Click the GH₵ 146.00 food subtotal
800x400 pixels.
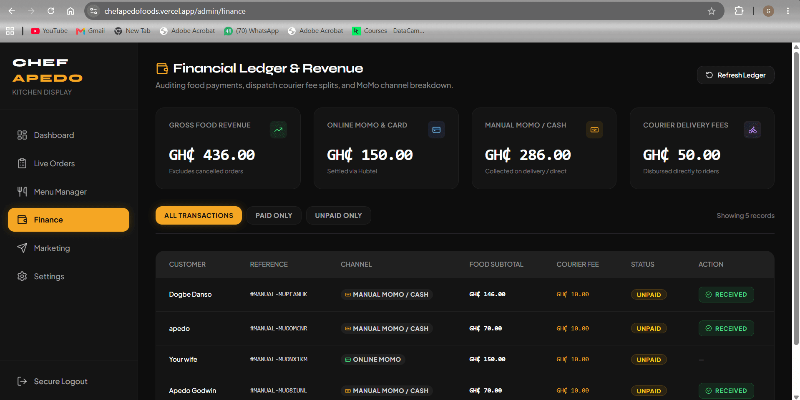487,294
